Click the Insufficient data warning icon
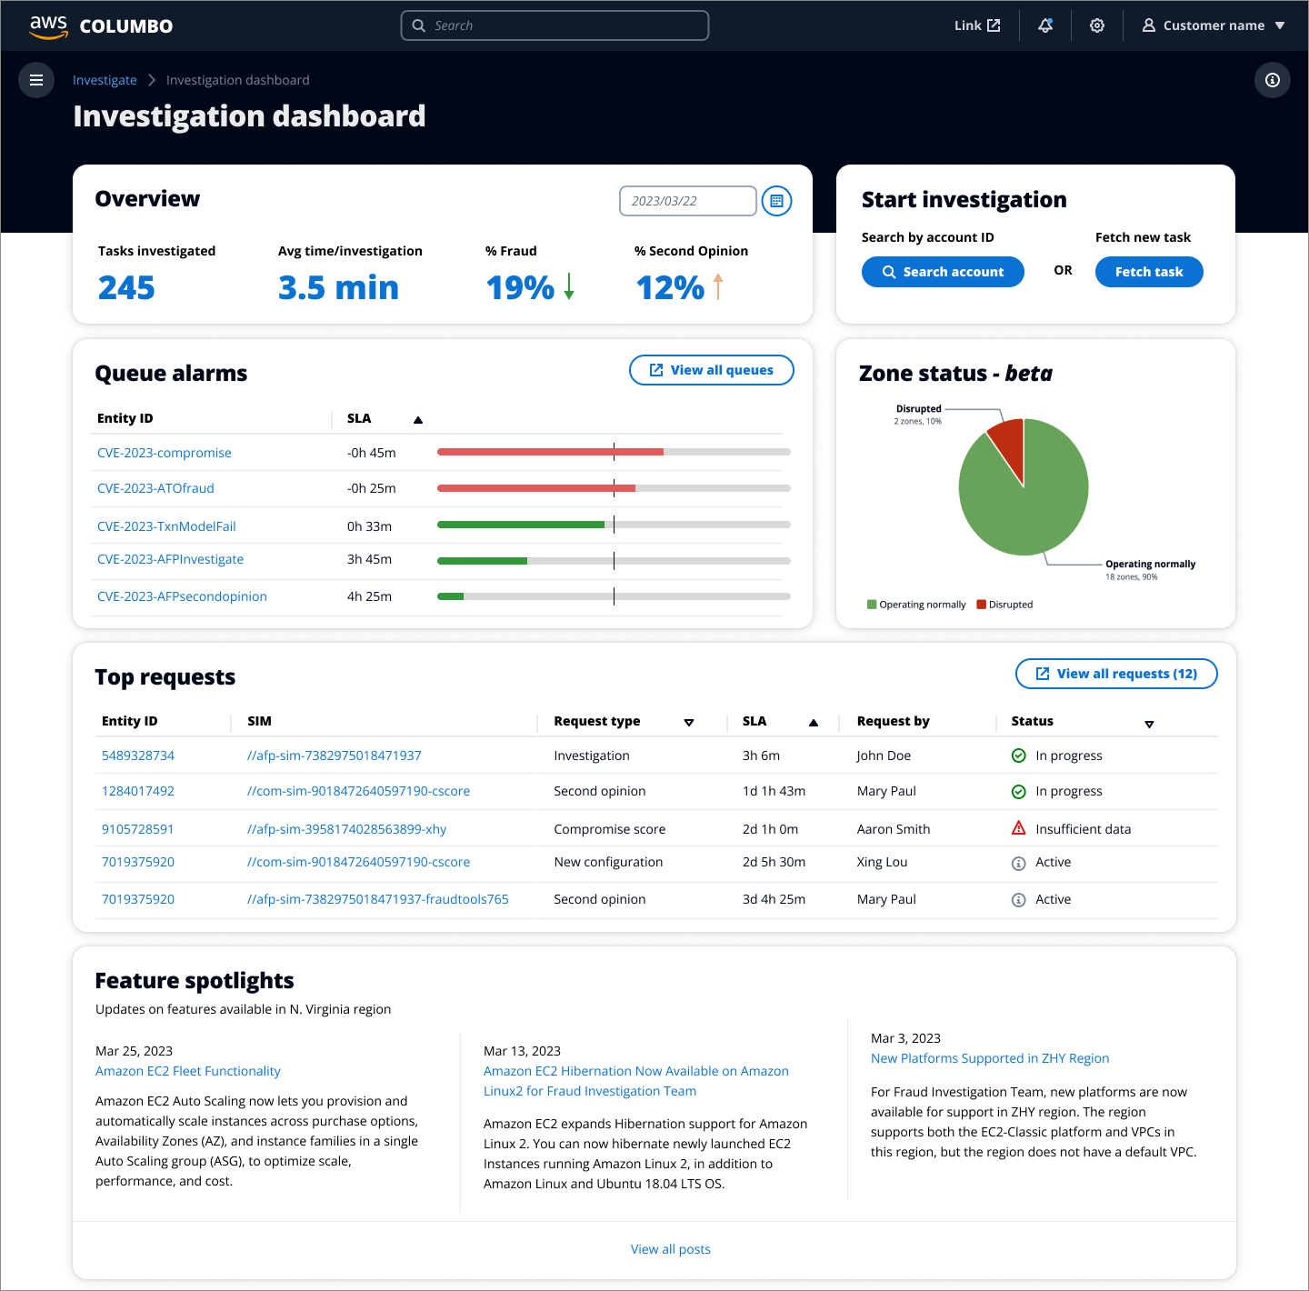 (x=1019, y=828)
